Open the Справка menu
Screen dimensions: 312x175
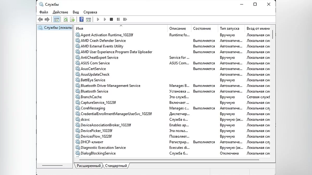tap(90, 12)
